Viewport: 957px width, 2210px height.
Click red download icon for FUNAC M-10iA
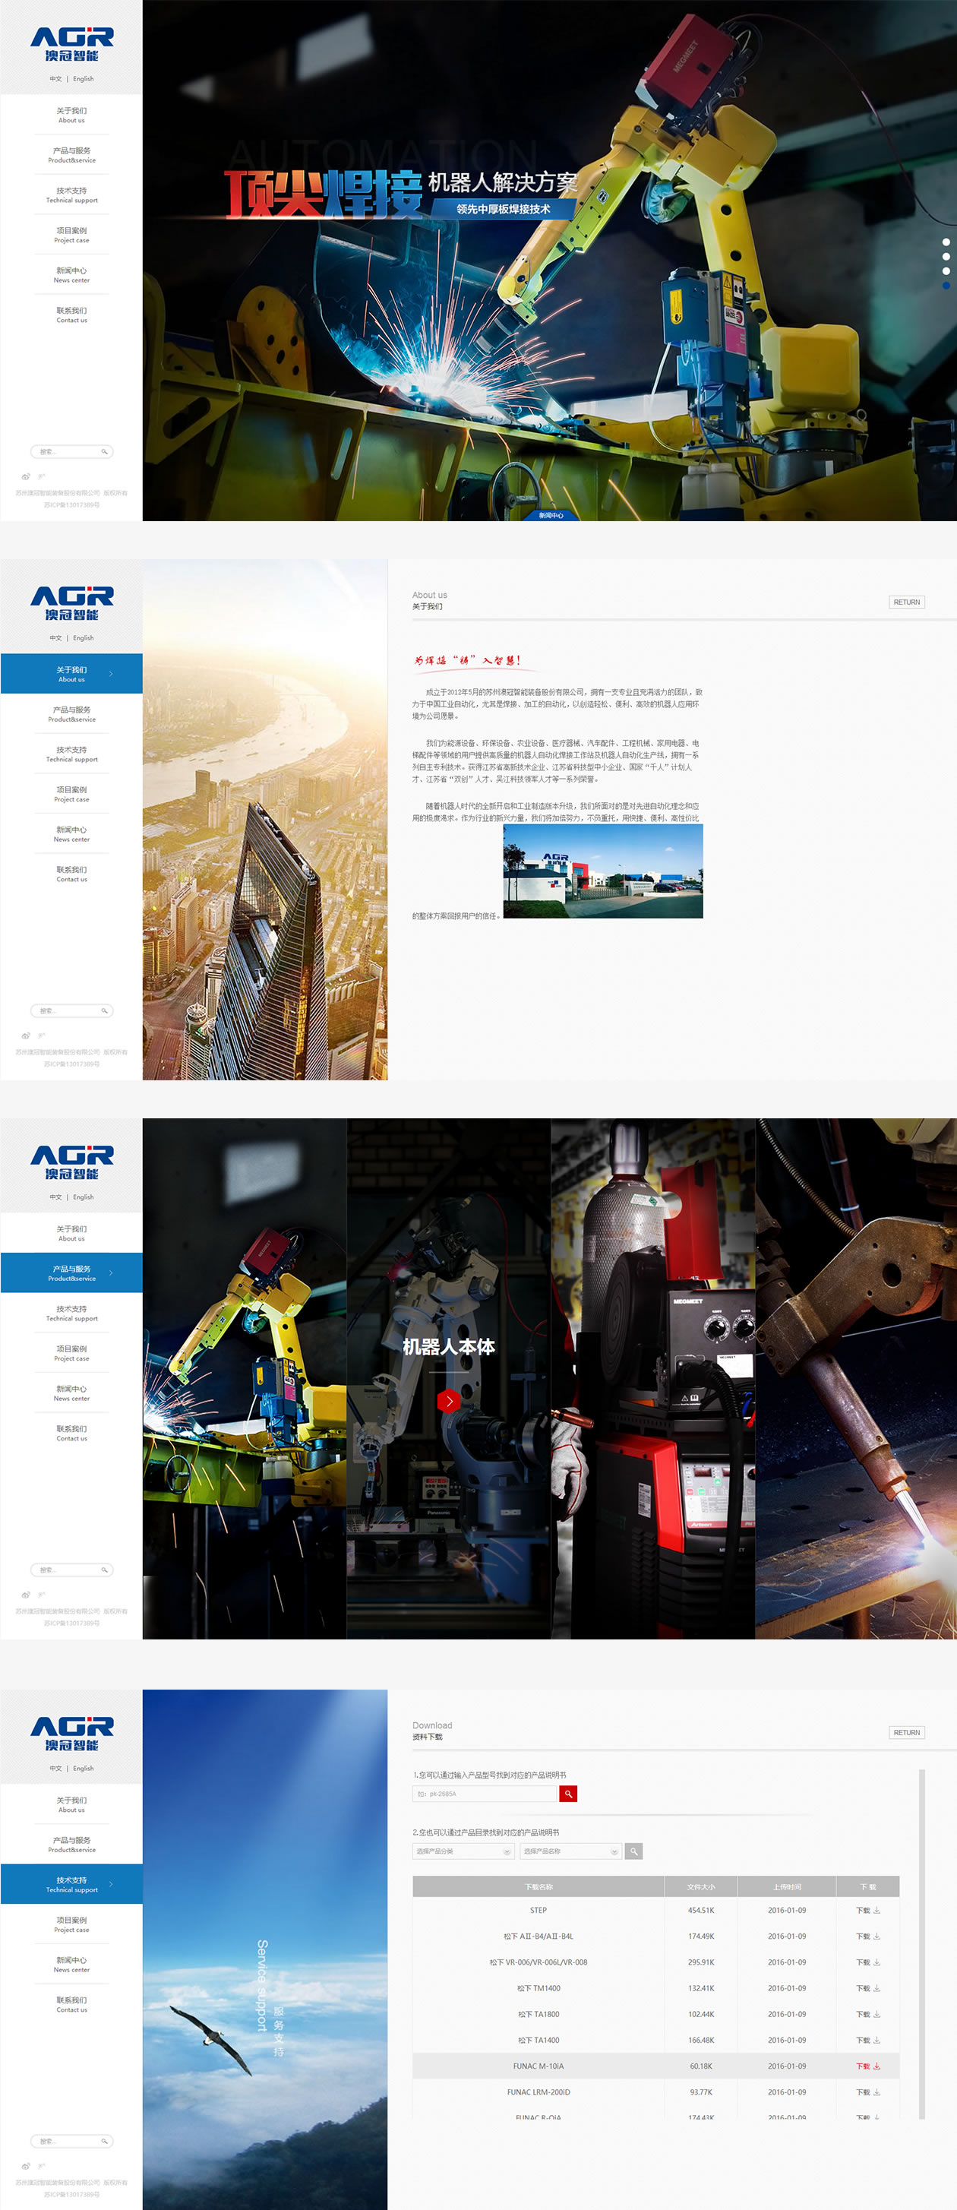(876, 2066)
